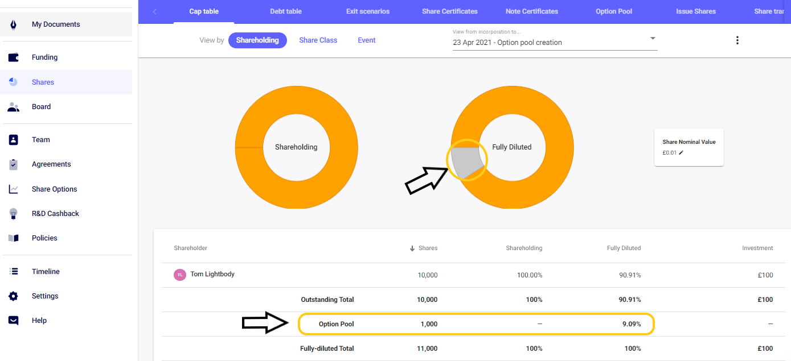
Task: Sort table by Shares column arrow
Action: pos(412,248)
